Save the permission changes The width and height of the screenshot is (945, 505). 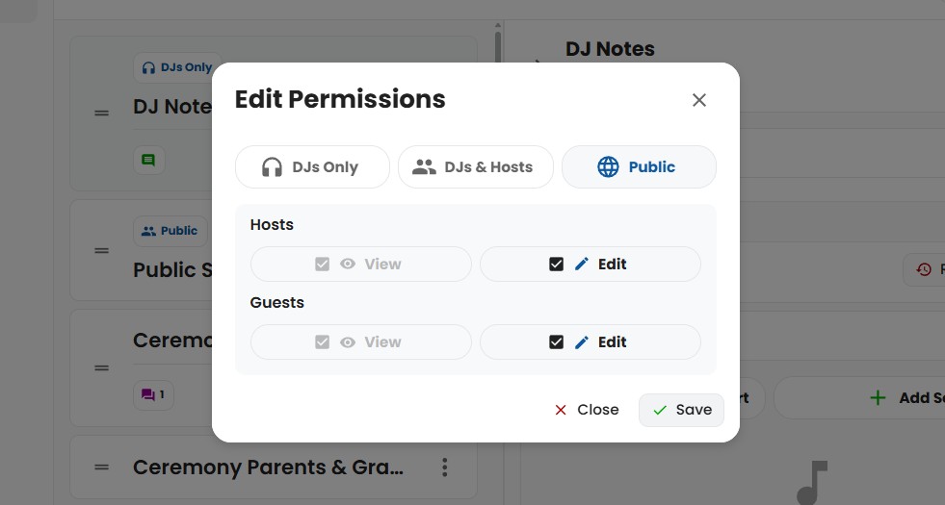click(x=682, y=410)
